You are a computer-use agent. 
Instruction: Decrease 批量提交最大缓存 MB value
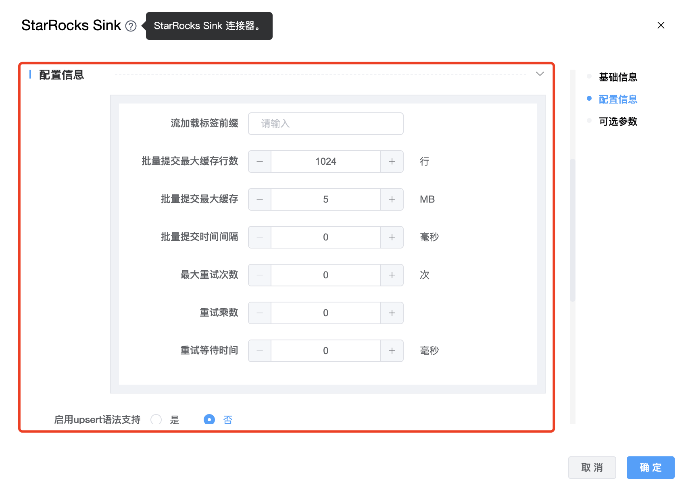point(260,199)
